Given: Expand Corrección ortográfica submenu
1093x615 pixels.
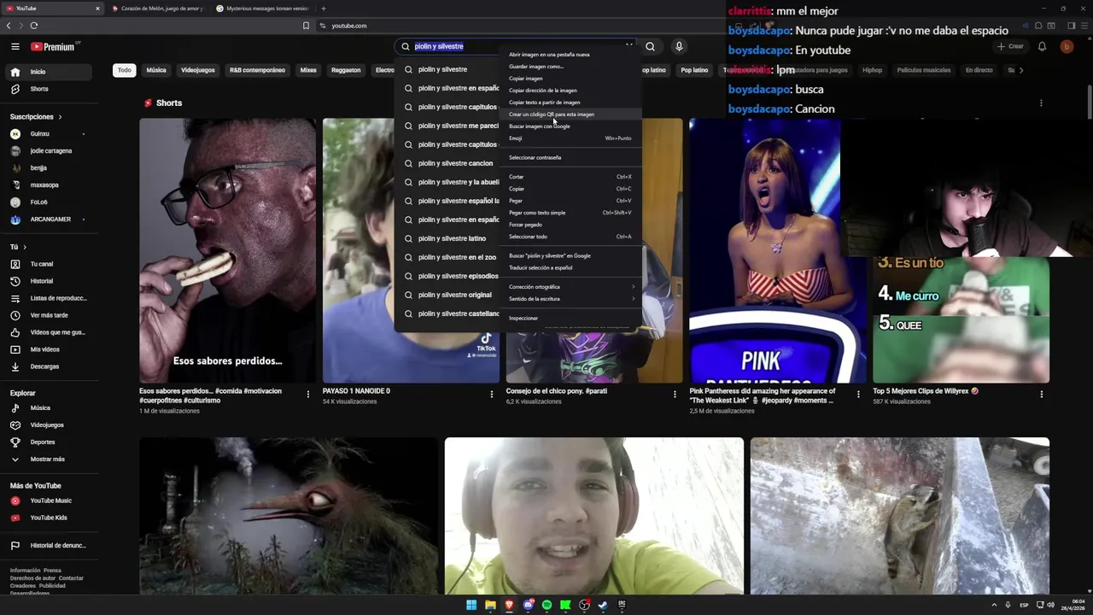Looking at the screenshot, I should coord(572,287).
